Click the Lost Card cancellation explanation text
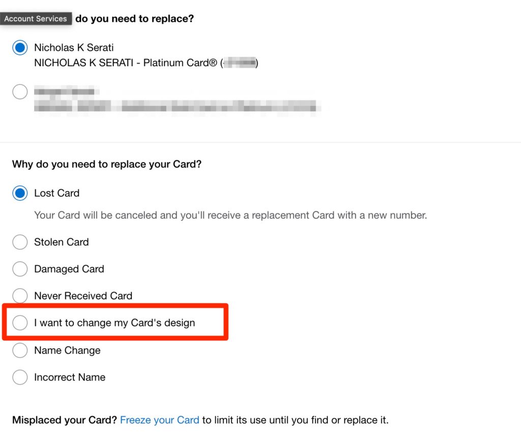The height and width of the screenshot is (440, 521). (230, 215)
